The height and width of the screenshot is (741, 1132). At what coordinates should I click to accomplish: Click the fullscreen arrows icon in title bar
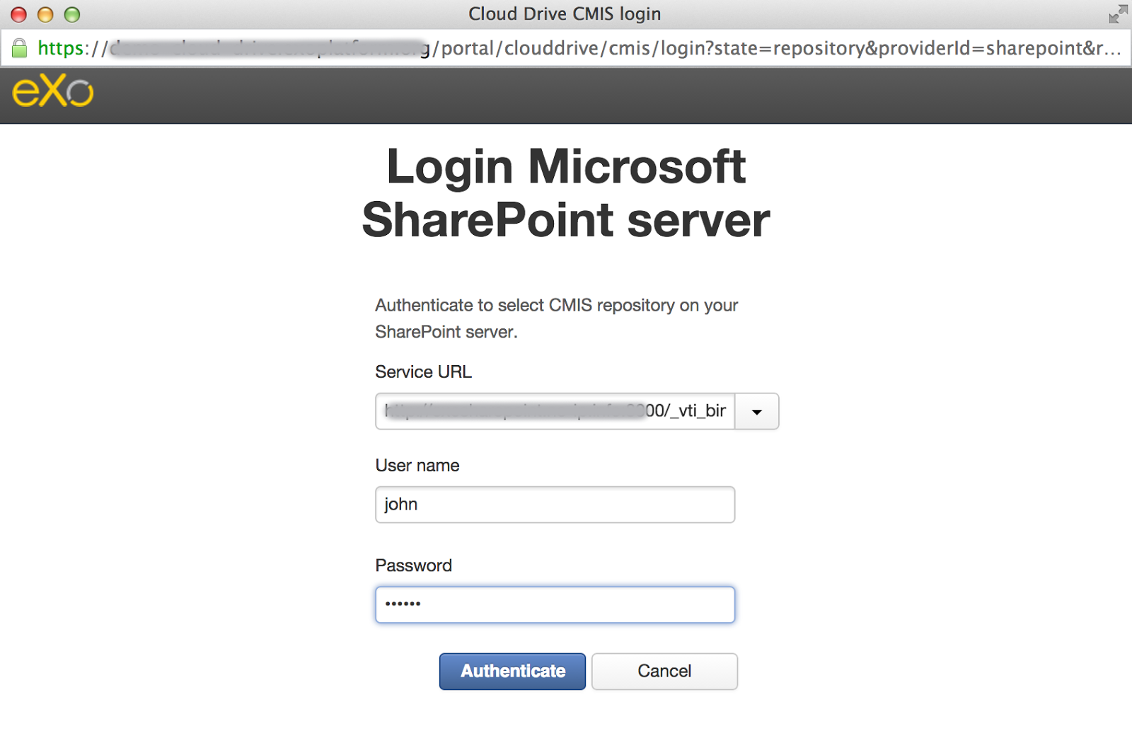point(1118,13)
